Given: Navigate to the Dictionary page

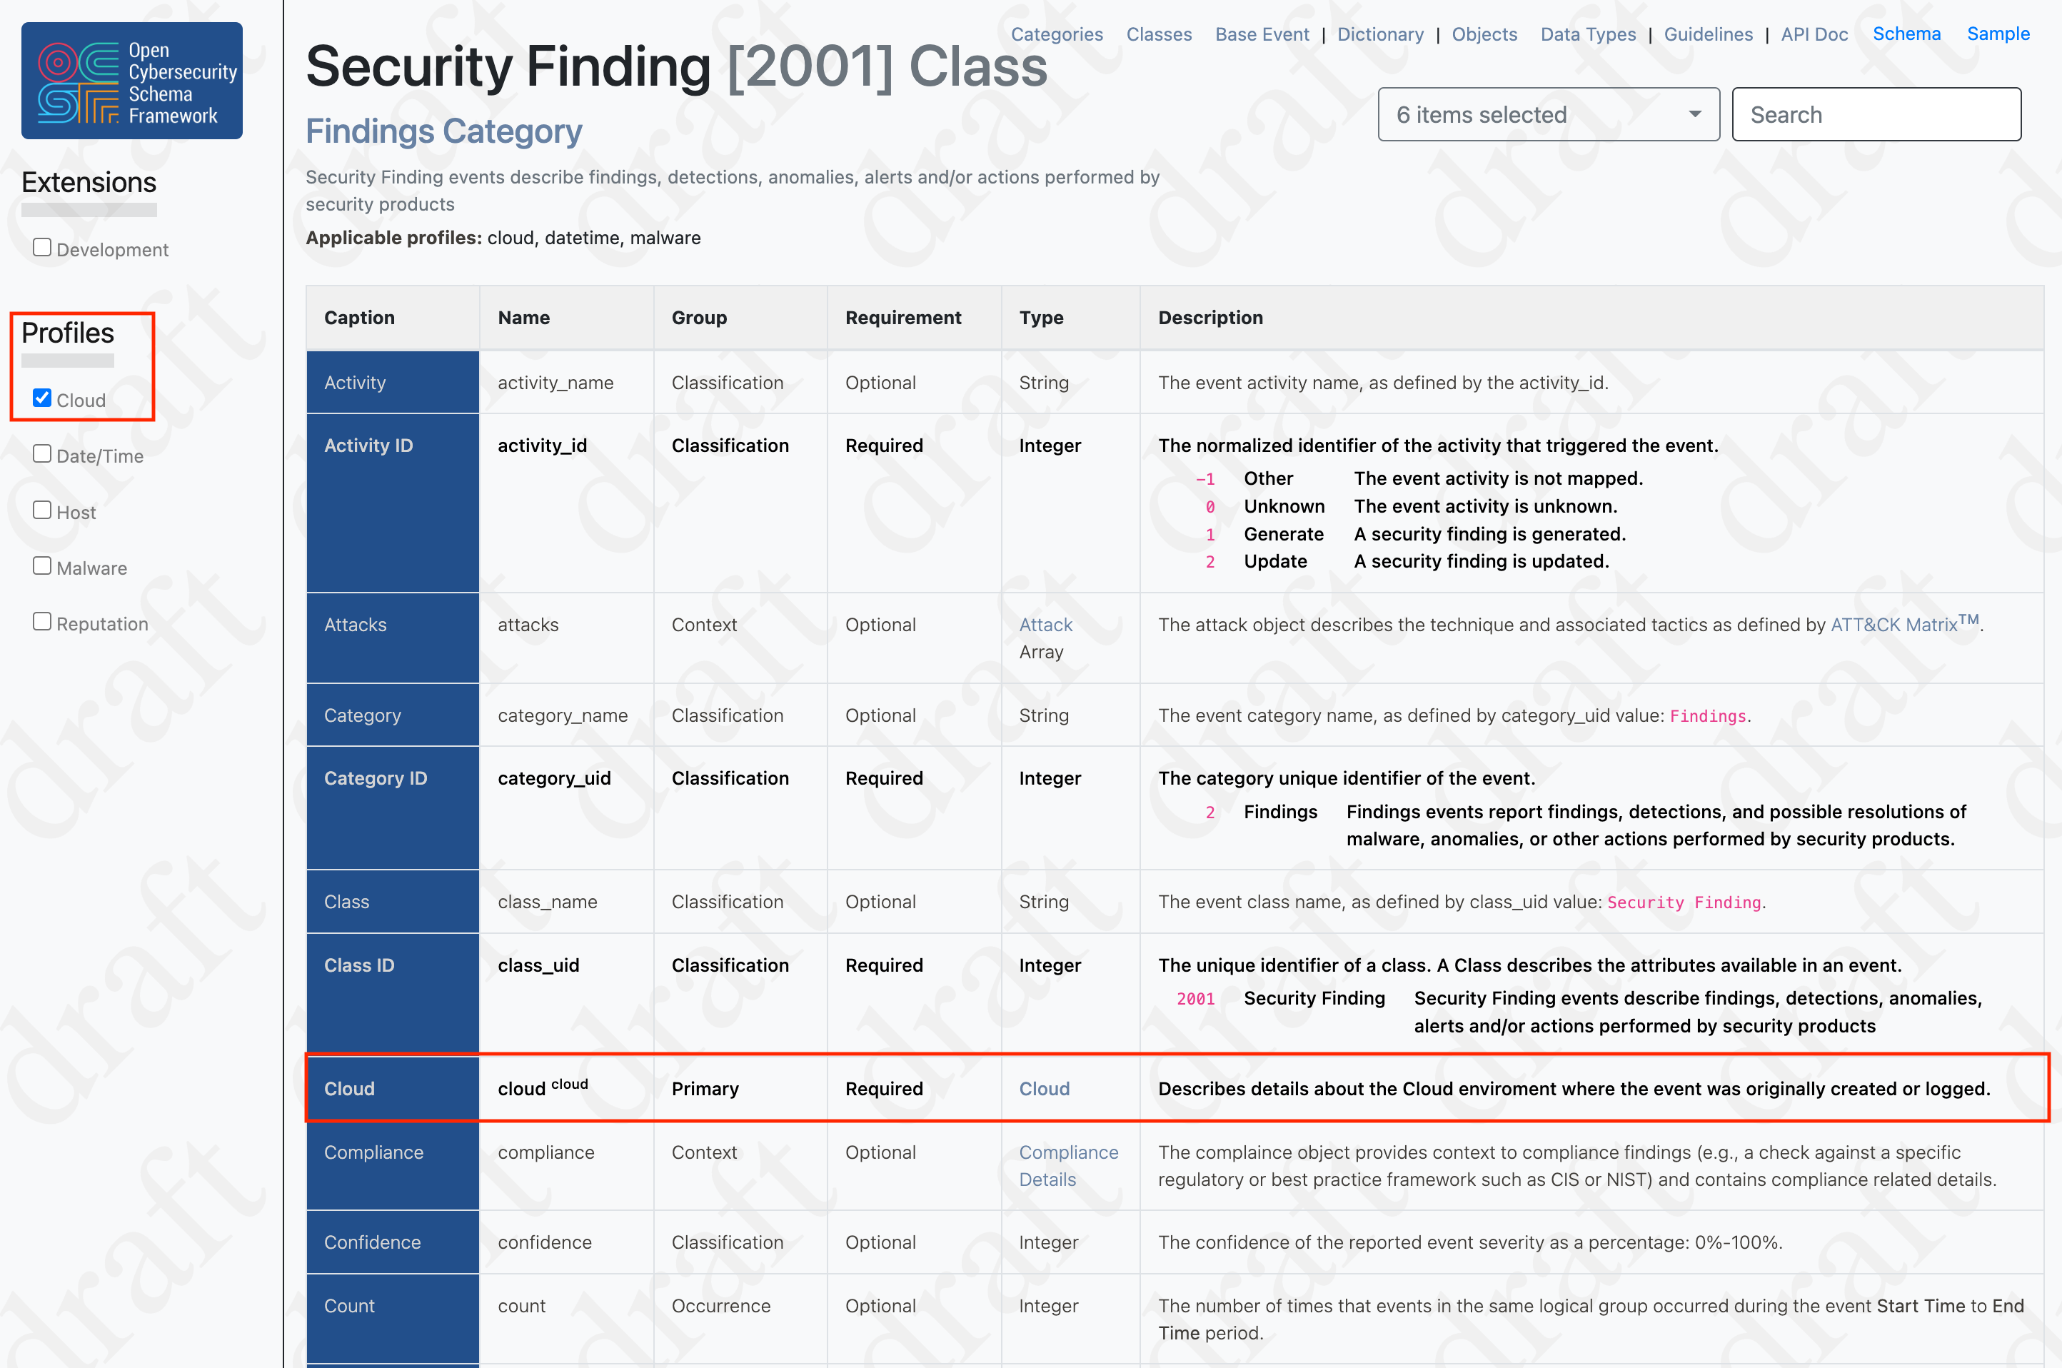Looking at the screenshot, I should [1380, 34].
